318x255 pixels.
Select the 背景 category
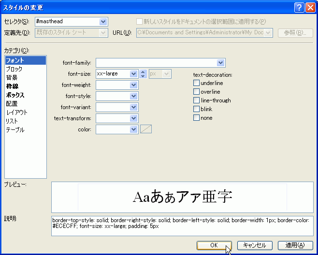click(x=26, y=78)
